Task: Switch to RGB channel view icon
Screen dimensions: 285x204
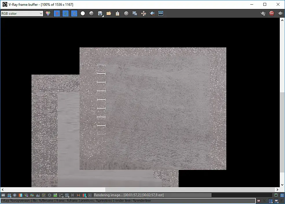Action: [48, 13]
